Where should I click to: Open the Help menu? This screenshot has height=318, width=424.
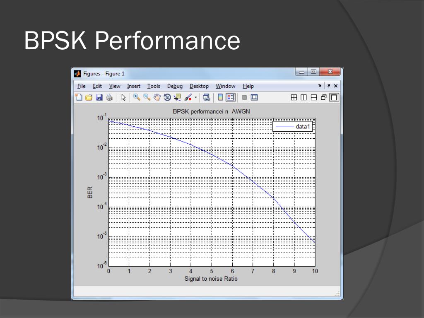click(248, 86)
